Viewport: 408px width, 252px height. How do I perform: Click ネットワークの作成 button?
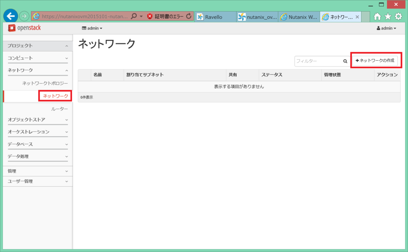click(x=375, y=61)
